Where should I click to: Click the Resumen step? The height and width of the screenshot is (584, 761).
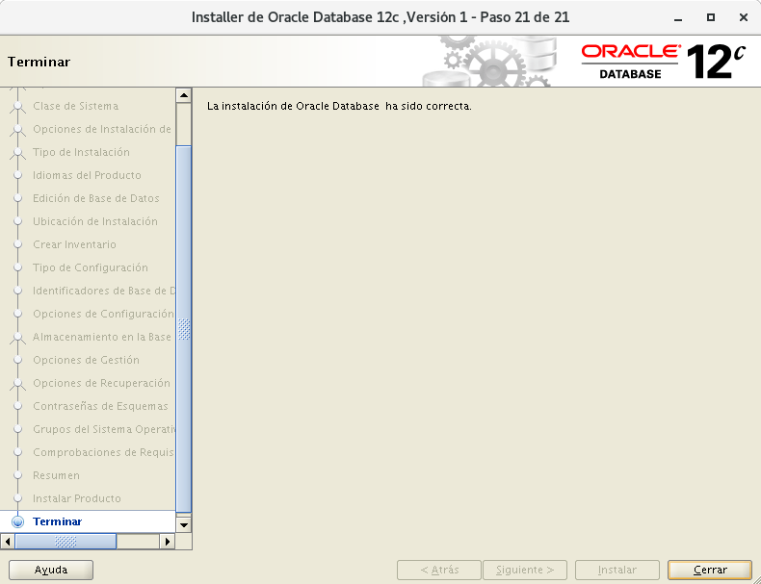56,475
